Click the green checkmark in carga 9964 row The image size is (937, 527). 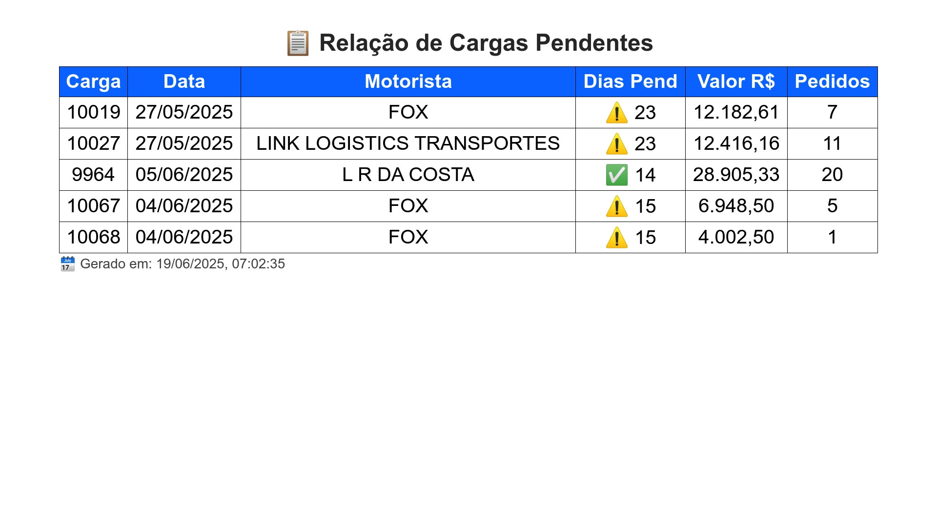tap(617, 175)
